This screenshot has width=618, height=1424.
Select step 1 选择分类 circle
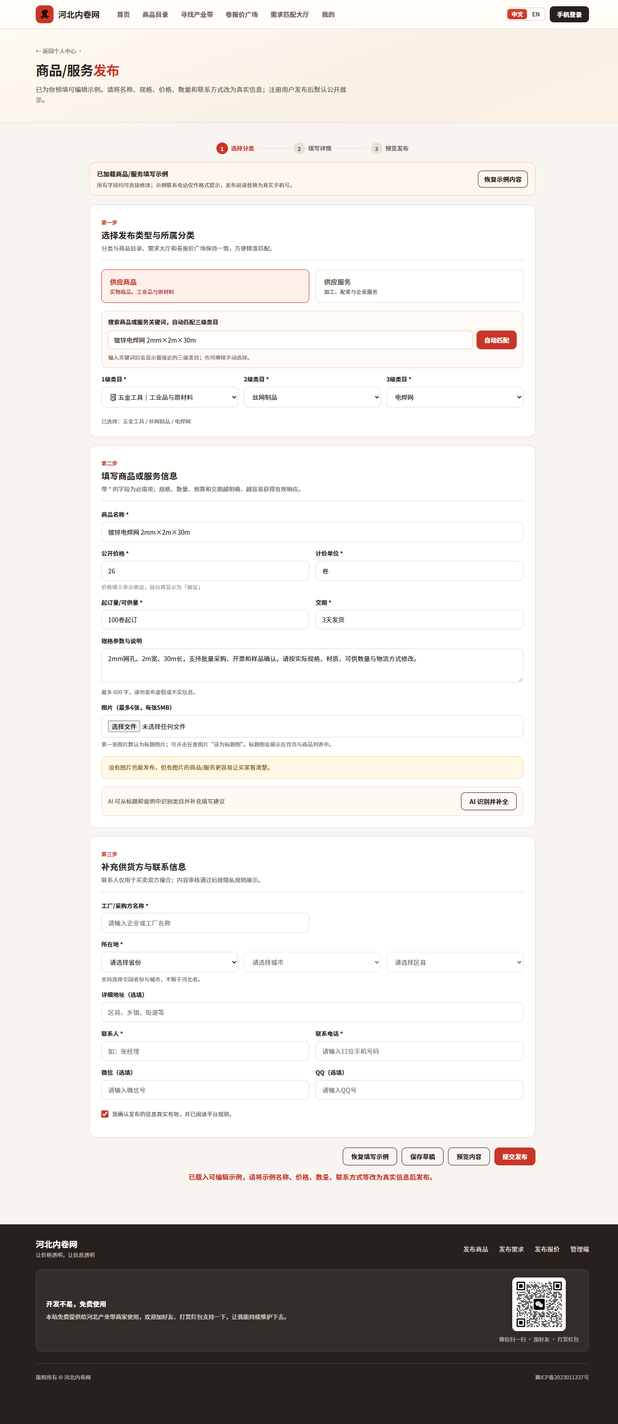[222, 148]
